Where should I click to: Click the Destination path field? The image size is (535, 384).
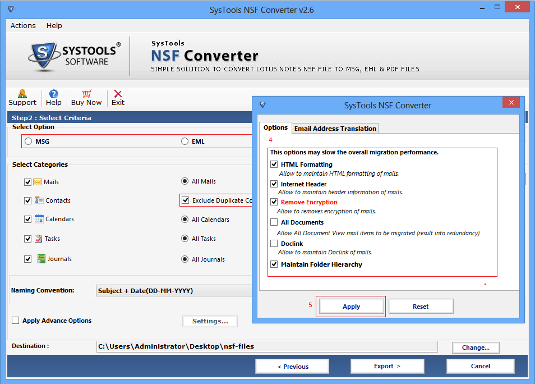click(x=267, y=346)
